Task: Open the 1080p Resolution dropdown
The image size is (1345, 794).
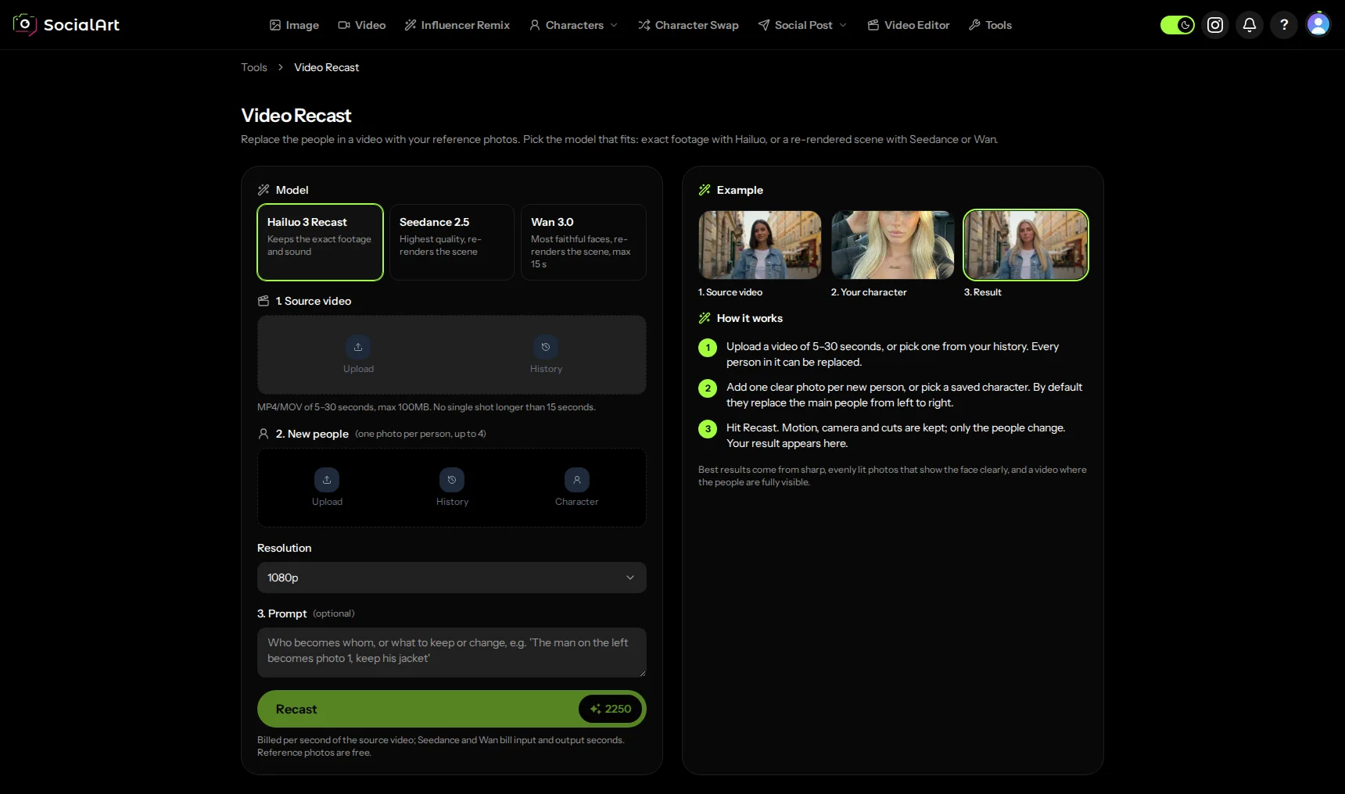Action: (452, 578)
